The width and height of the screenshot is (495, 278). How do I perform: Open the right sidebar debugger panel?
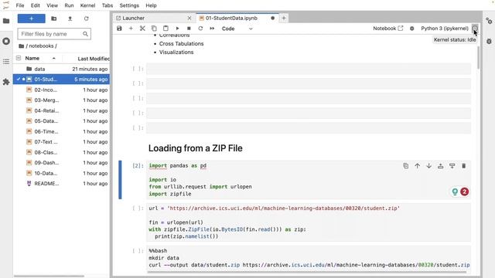click(489, 41)
